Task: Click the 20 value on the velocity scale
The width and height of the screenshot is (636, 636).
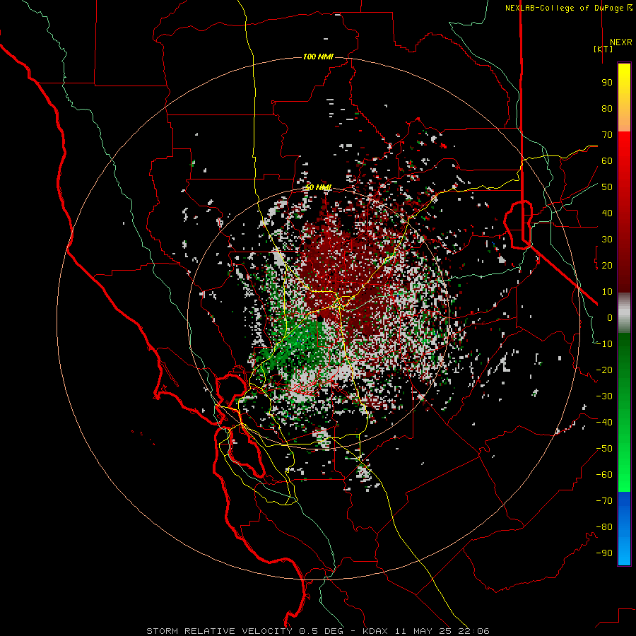Action: 607,266
